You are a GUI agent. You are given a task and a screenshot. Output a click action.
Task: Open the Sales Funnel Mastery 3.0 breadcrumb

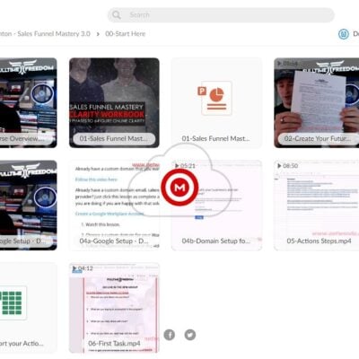pyautogui.click(x=45, y=34)
